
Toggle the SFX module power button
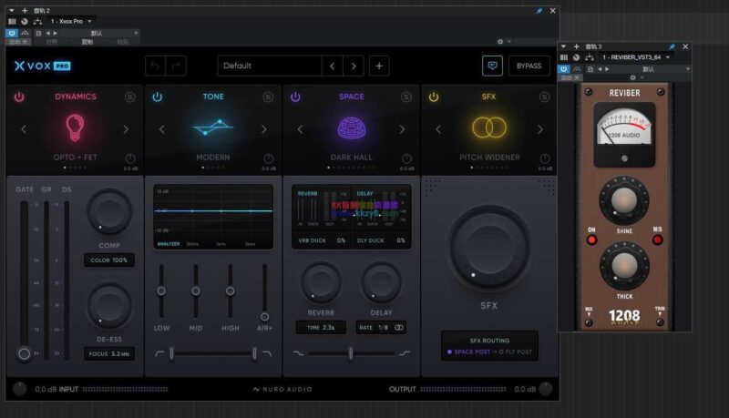coord(434,97)
